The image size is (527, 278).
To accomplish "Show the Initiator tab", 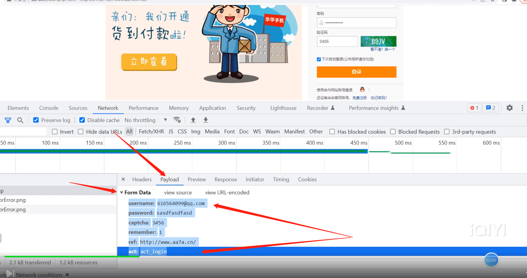I will point(255,179).
